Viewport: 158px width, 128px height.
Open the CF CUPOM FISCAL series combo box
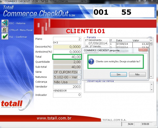67,72
